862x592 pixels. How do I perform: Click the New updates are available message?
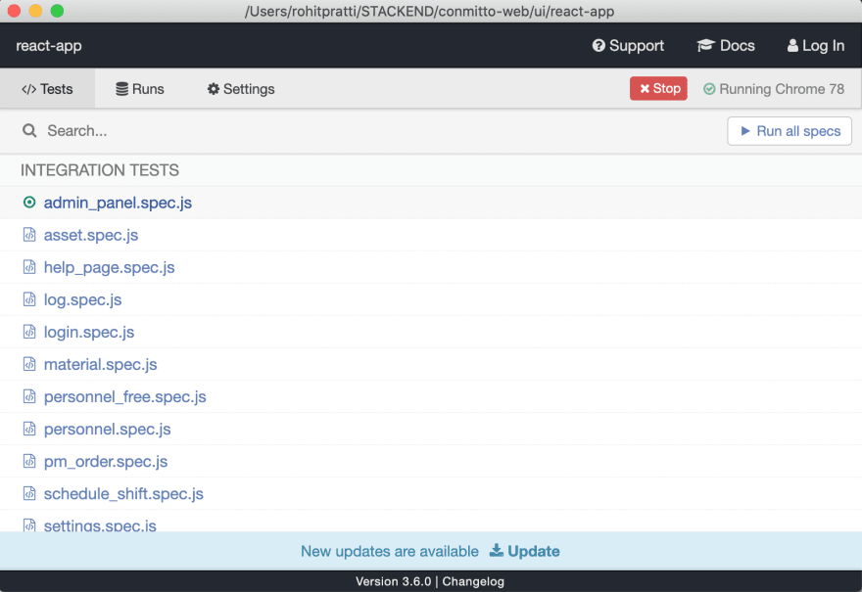390,551
